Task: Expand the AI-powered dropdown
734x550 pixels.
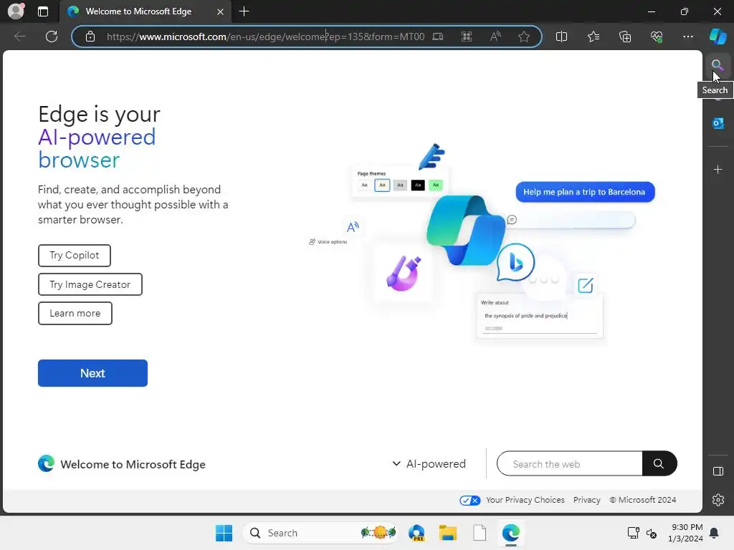Action: tap(429, 464)
